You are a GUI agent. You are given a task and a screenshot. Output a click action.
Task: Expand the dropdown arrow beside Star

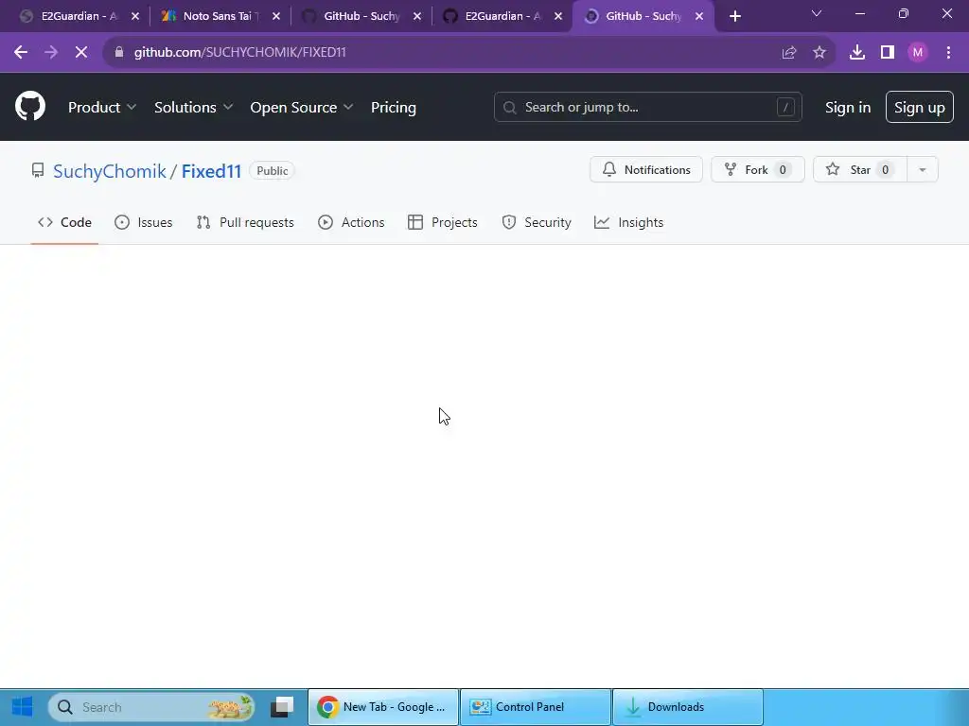(922, 170)
